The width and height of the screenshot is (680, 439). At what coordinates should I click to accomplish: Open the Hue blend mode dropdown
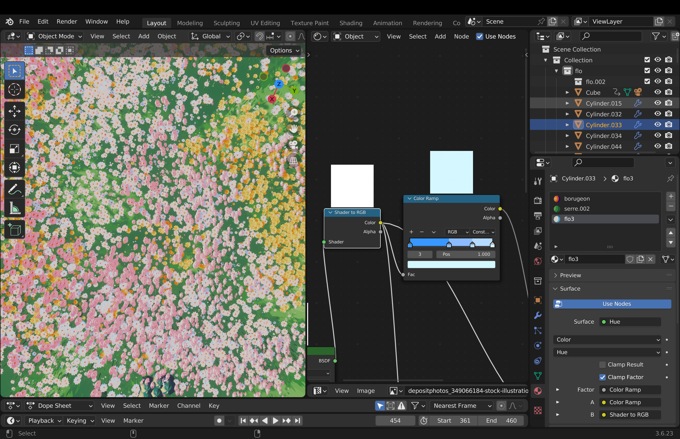[x=607, y=352]
